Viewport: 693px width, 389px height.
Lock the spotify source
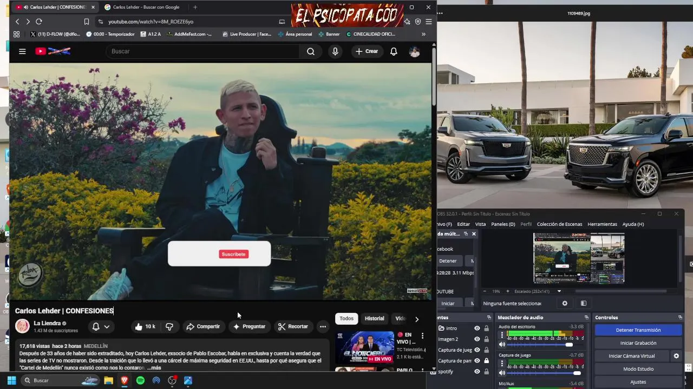pos(486,372)
